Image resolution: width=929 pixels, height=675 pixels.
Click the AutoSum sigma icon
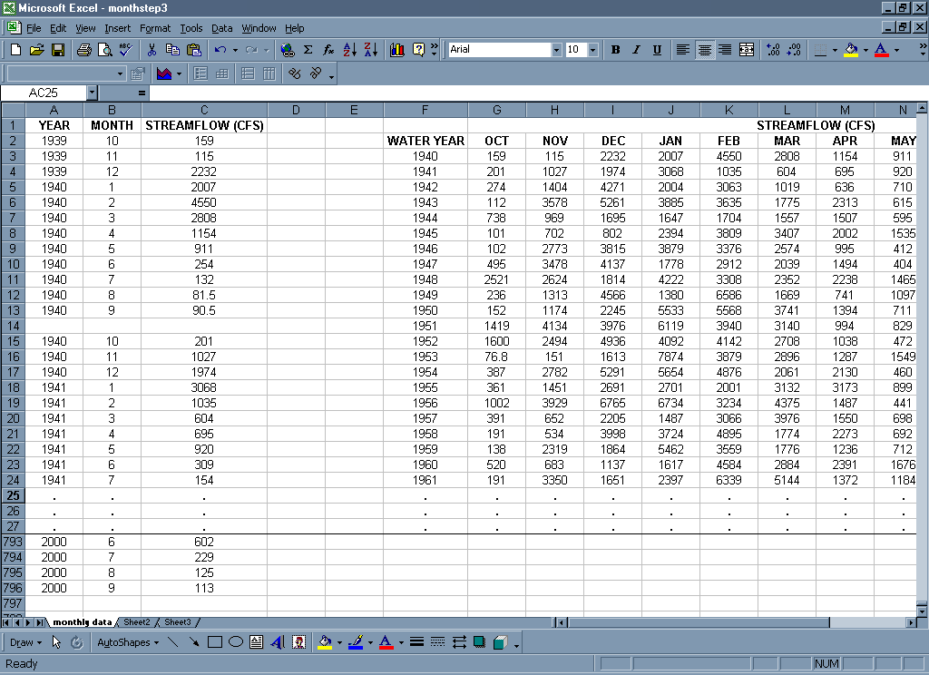(308, 50)
